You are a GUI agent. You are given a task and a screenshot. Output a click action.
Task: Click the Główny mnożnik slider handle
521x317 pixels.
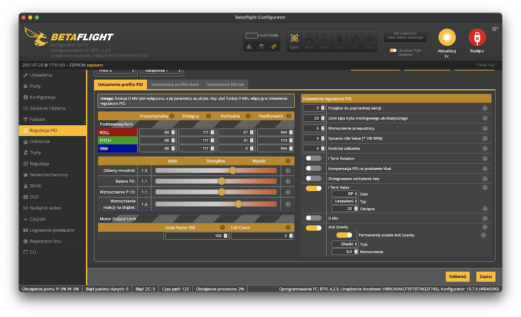click(232, 171)
